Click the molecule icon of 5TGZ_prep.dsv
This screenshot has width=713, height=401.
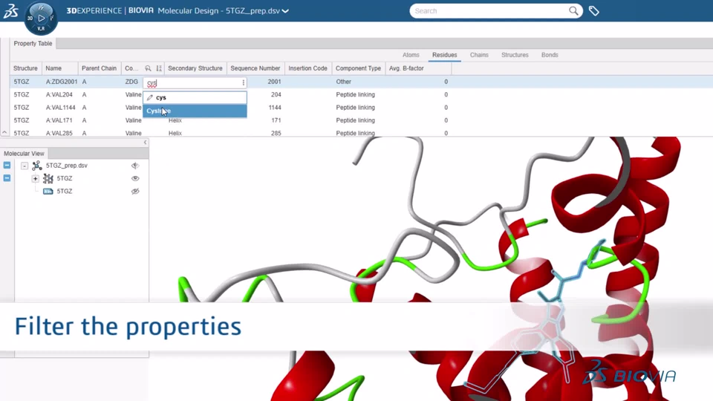tap(37, 166)
